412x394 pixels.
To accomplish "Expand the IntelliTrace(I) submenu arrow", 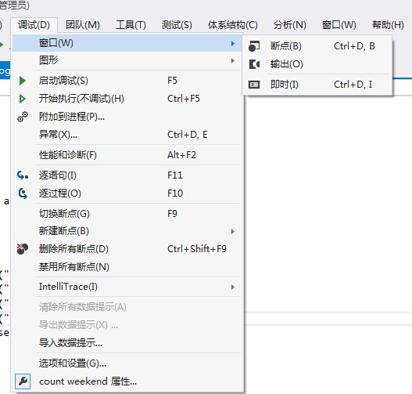I will click(233, 287).
